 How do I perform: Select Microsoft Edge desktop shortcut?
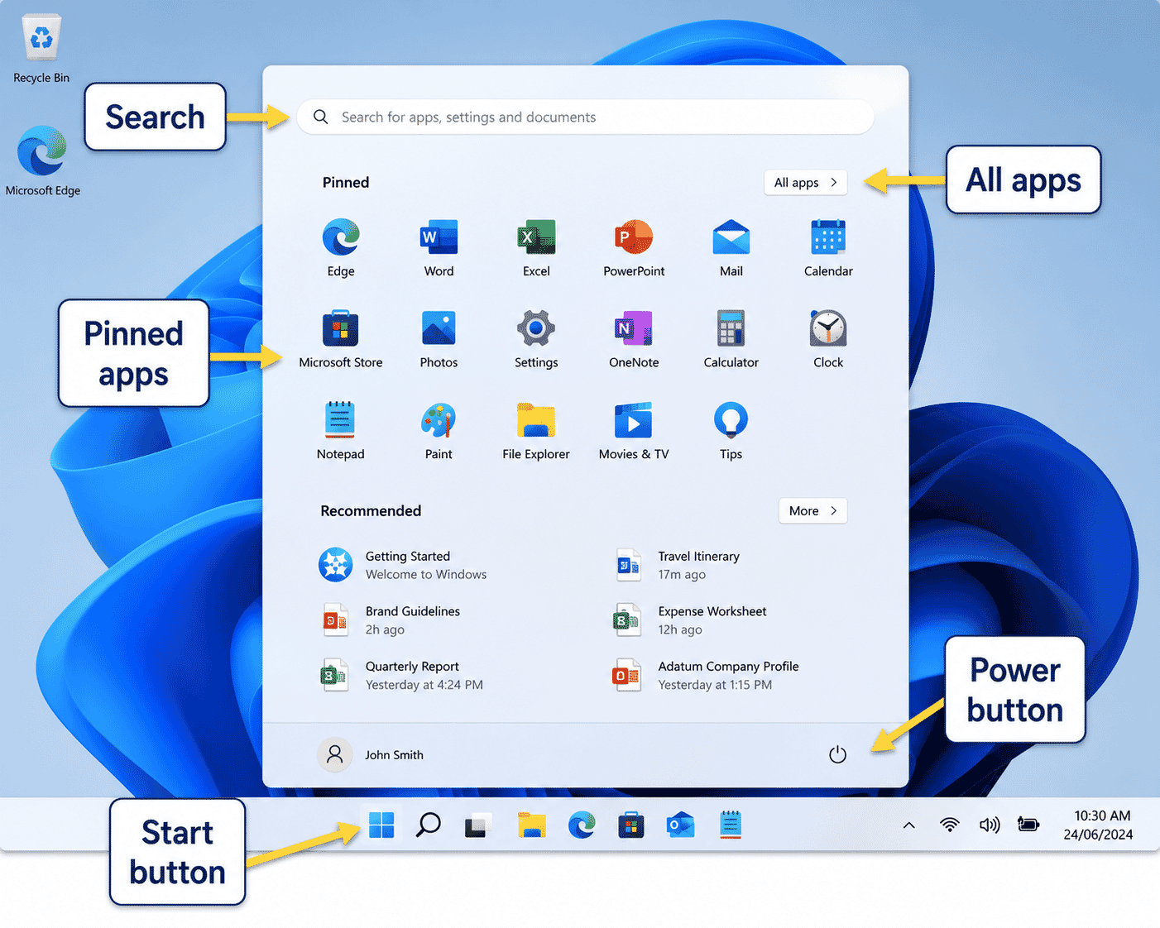tap(42, 161)
